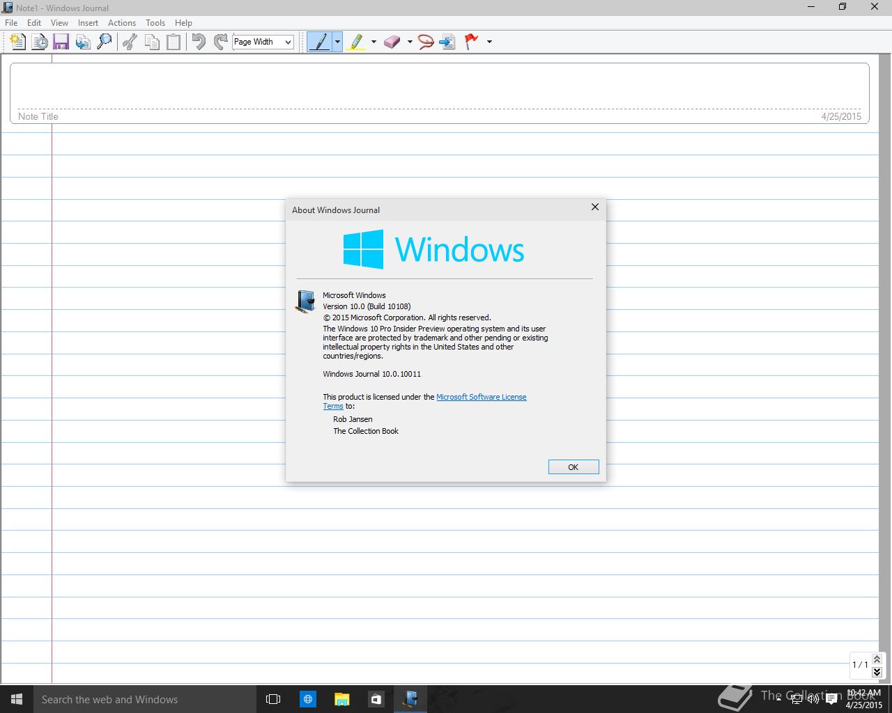Viewport: 892px width, 713px height.
Task: Open Microsoft Software License Terms link
Action: point(481,397)
